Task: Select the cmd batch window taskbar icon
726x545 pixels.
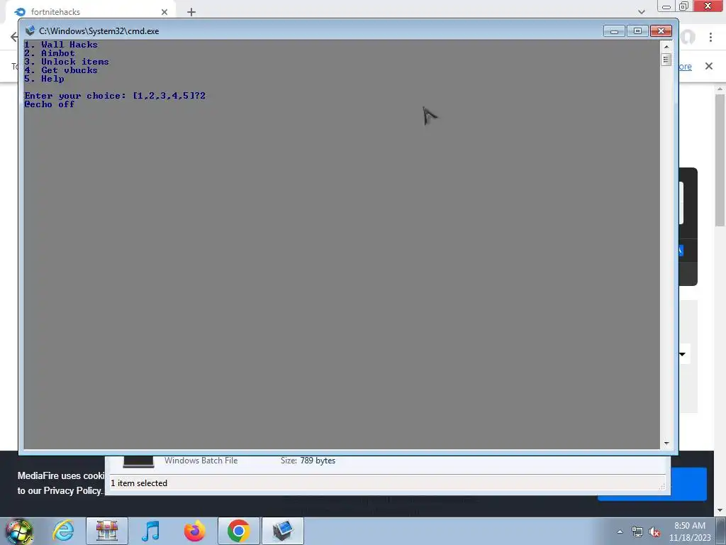Action: [282, 531]
